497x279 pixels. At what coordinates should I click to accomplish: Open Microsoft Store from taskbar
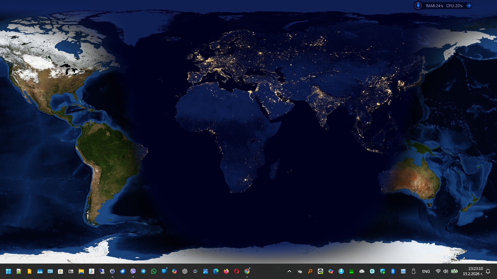click(60, 271)
